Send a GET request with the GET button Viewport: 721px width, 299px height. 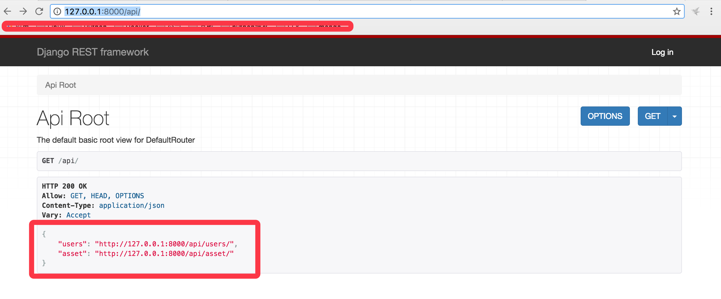pos(652,116)
